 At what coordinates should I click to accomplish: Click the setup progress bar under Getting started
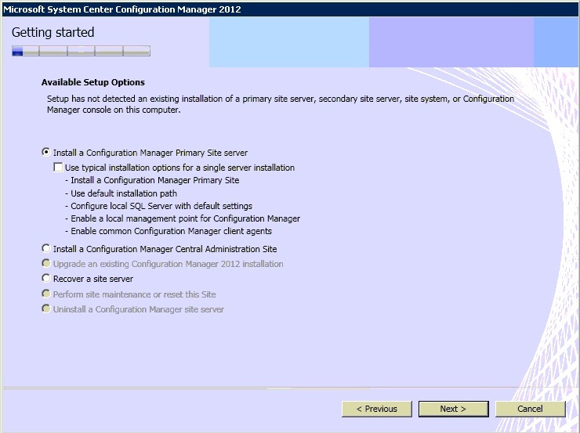click(x=81, y=51)
